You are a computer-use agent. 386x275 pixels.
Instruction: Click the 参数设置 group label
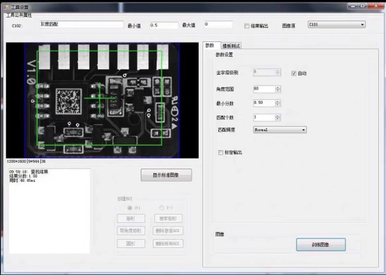point(224,55)
